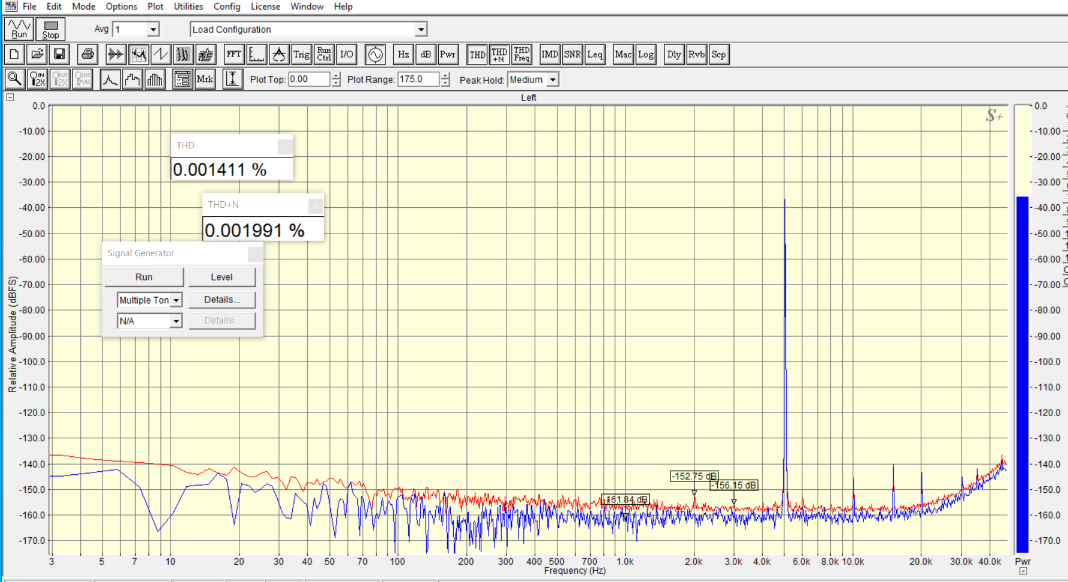1068x582 pixels.
Task: Select the magnifying glass zoom tool
Action: click(x=14, y=79)
